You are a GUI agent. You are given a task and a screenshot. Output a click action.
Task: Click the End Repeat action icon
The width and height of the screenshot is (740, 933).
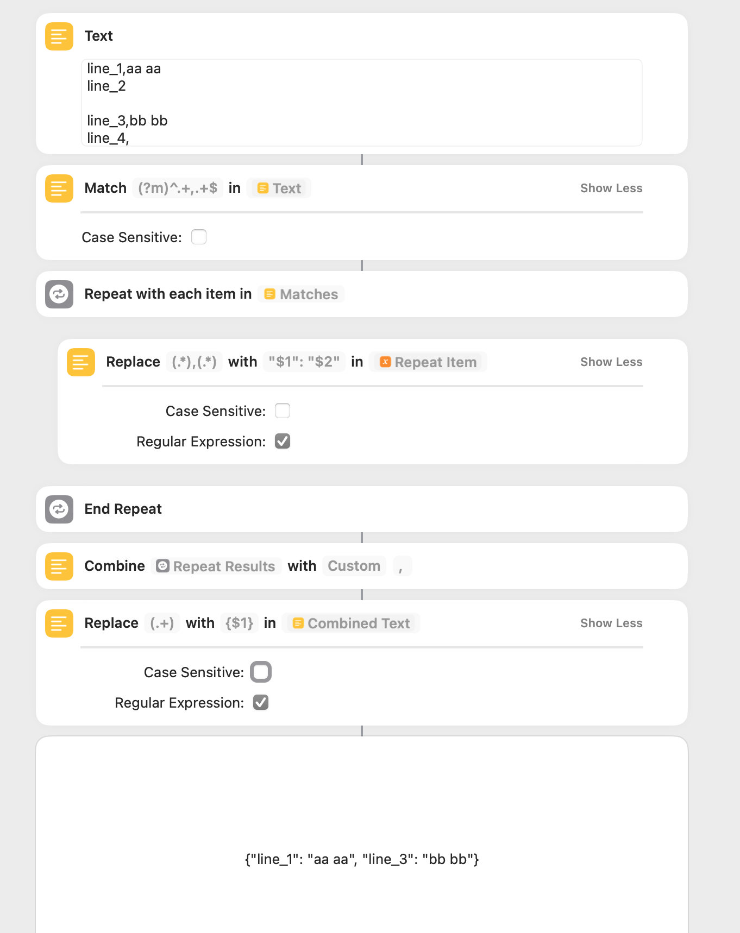[59, 509]
